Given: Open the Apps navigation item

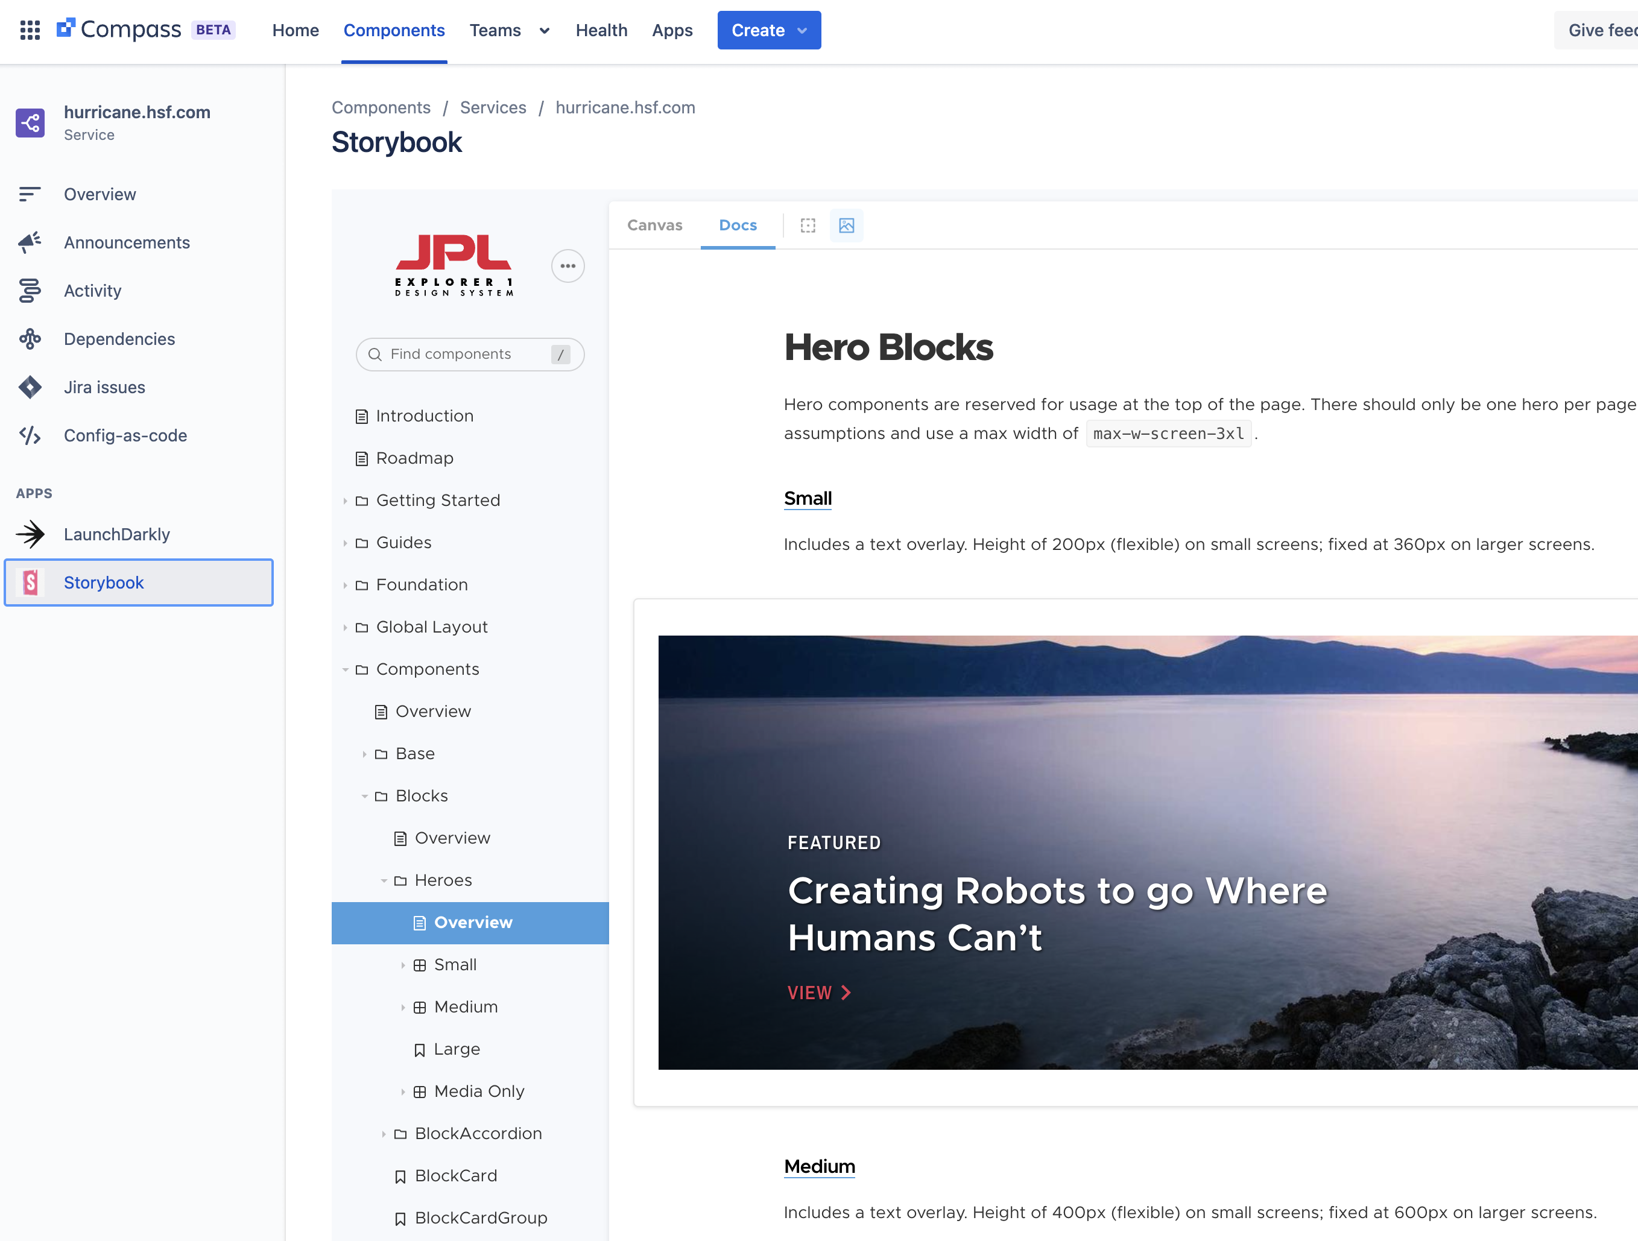Looking at the screenshot, I should tap(672, 30).
